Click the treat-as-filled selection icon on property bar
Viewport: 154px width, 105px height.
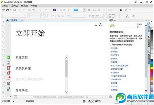[127, 16]
